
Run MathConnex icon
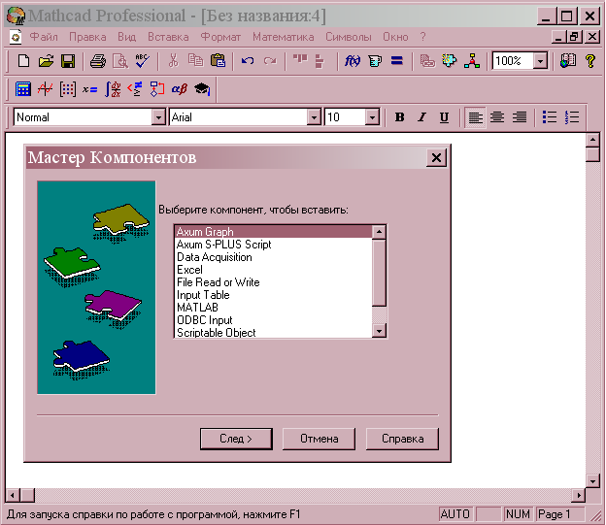(472, 61)
